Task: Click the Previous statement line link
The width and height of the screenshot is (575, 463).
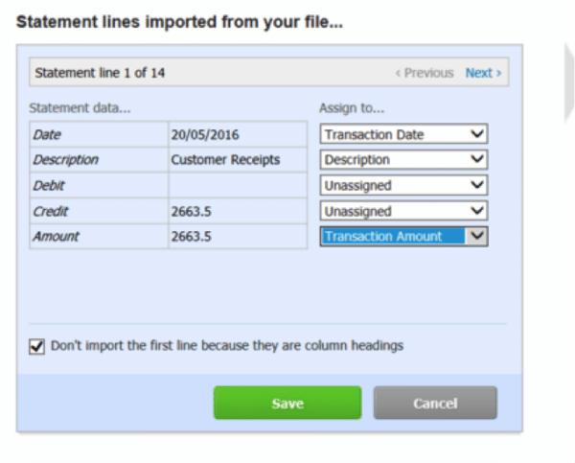Action: click(x=425, y=73)
